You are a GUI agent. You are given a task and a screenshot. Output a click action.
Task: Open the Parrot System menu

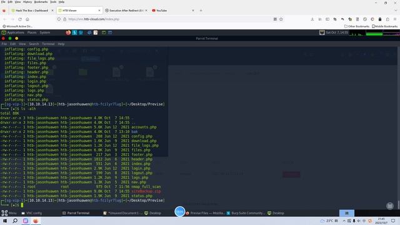(45, 32)
